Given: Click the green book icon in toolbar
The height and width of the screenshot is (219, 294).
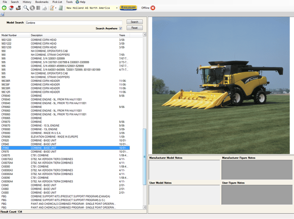Looking at the screenshot, I should pos(60,8).
